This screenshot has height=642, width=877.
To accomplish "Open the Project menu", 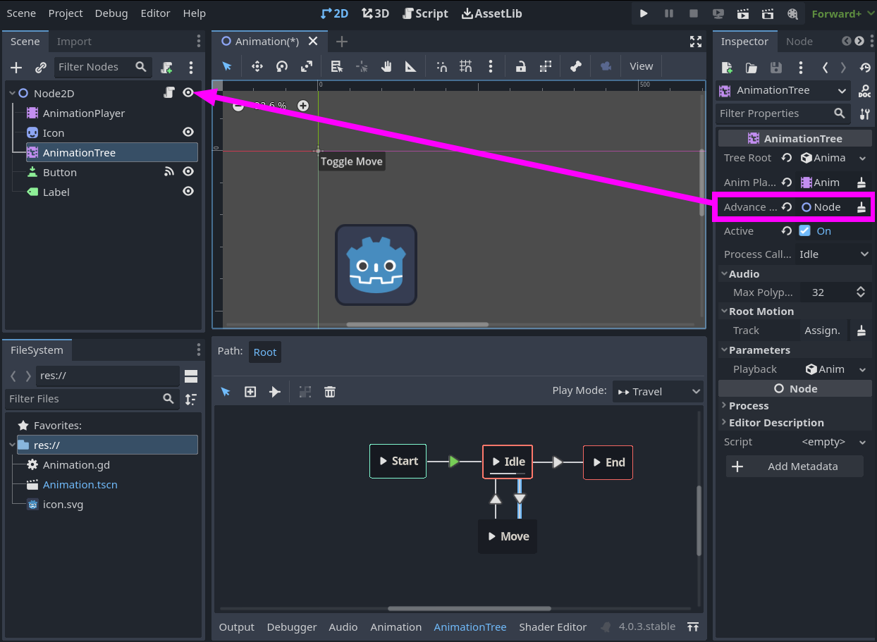I will pyautogui.click(x=65, y=13).
